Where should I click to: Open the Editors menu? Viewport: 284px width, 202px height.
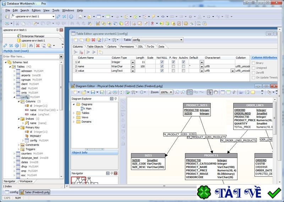[36, 10]
